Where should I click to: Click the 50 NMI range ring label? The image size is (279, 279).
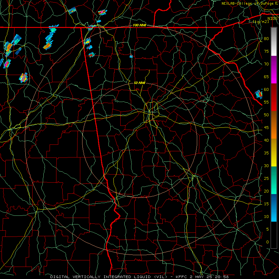[x=139, y=83]
